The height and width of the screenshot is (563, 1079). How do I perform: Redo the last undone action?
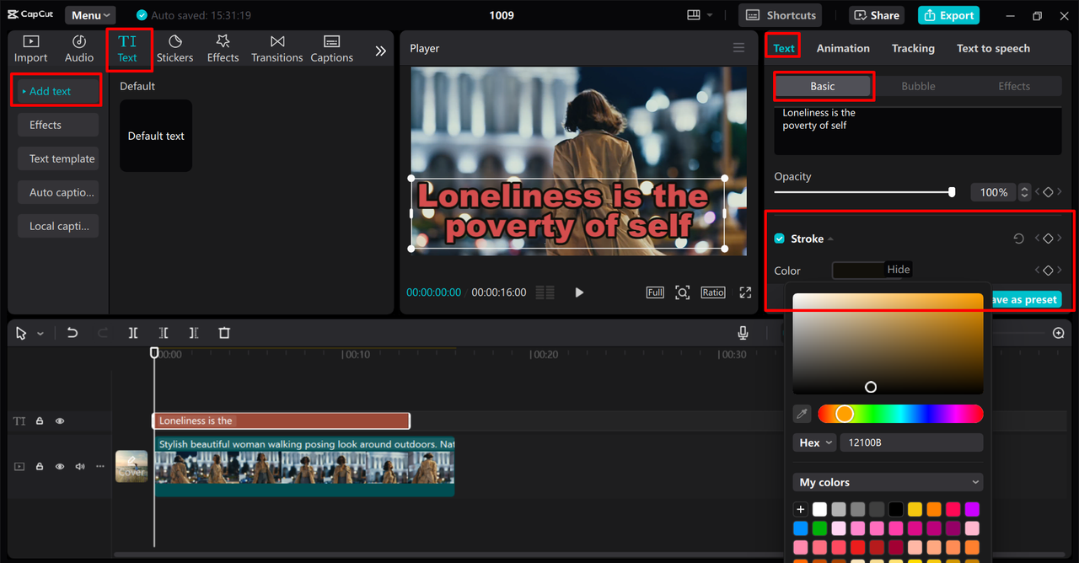pyautogui.click(x=103, y=333)
